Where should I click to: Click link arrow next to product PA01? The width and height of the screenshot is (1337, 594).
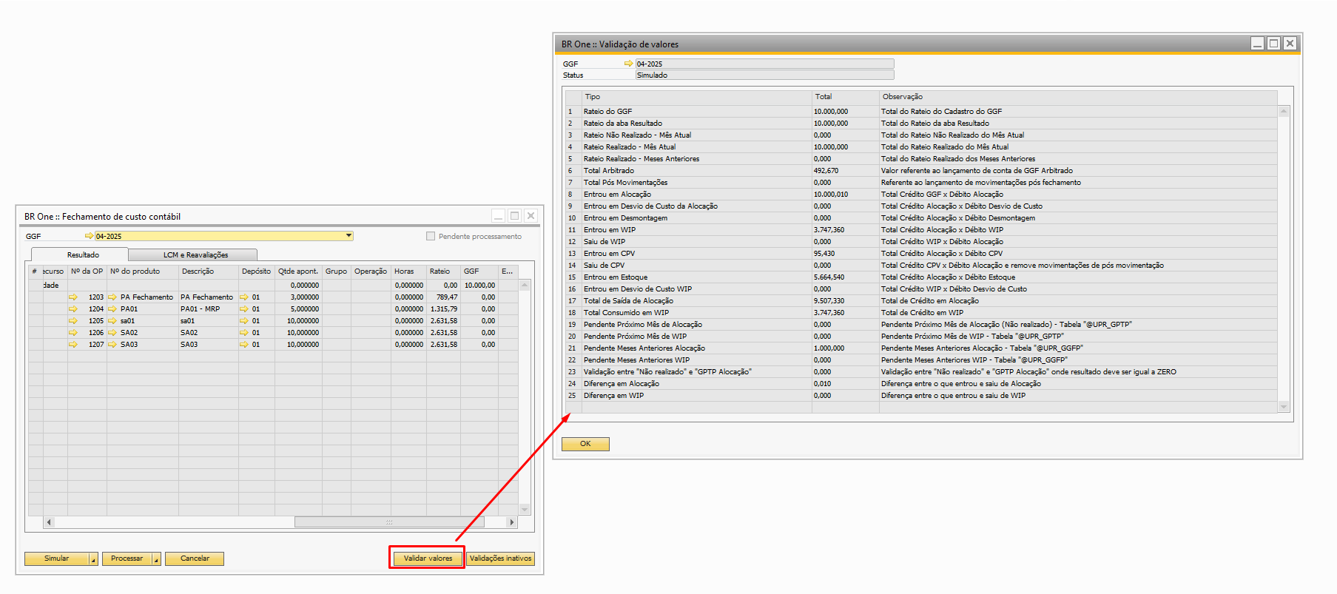(112, 309)
